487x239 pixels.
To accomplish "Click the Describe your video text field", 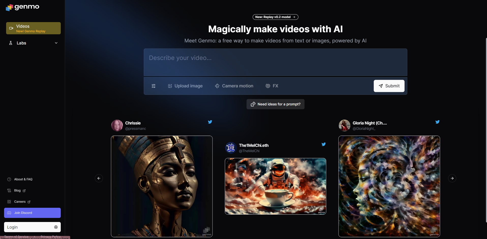I will click(x=275, y=62).
